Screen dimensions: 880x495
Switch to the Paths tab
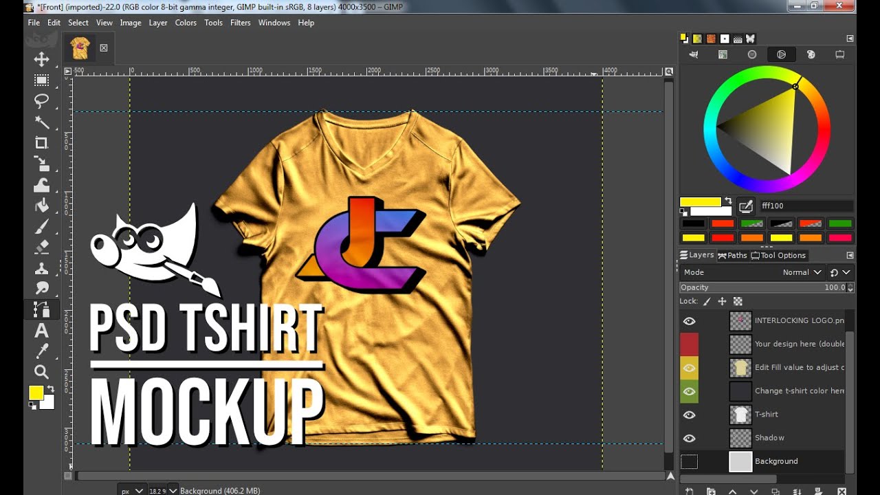coord(732,255)
